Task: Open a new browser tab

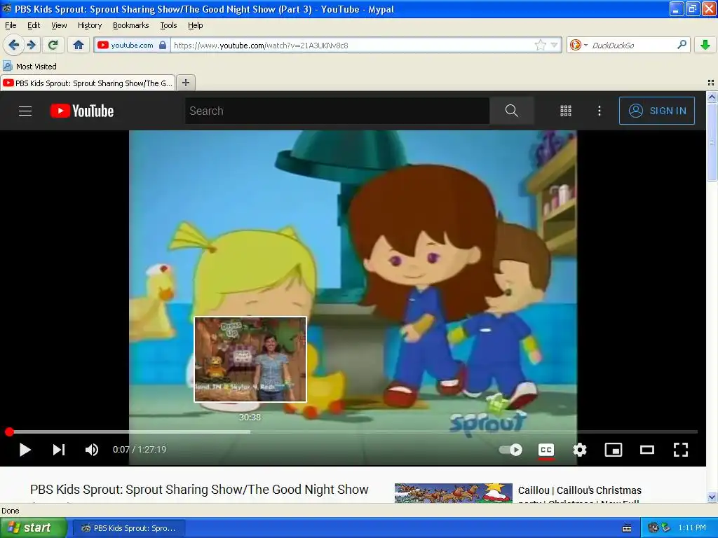Action: pos(185,83)
